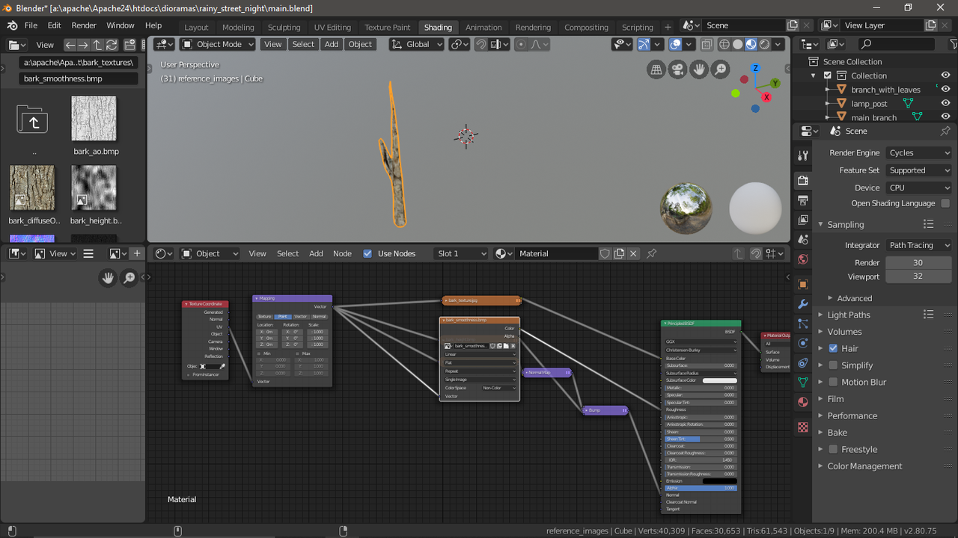Activate rendered viewport shading sphere icon

[763, 44]
